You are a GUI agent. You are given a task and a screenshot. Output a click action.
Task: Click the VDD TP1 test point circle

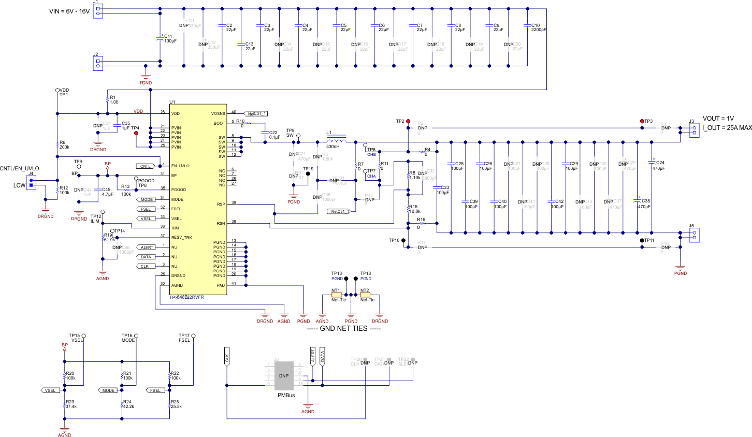tap(57, 91)
